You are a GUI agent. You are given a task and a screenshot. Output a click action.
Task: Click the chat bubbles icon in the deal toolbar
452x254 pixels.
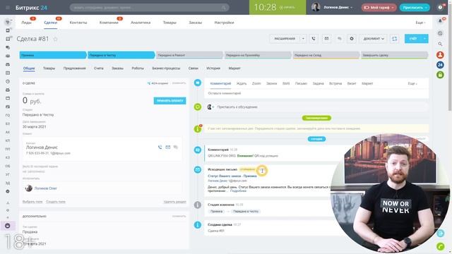click(x=339, y=39)
